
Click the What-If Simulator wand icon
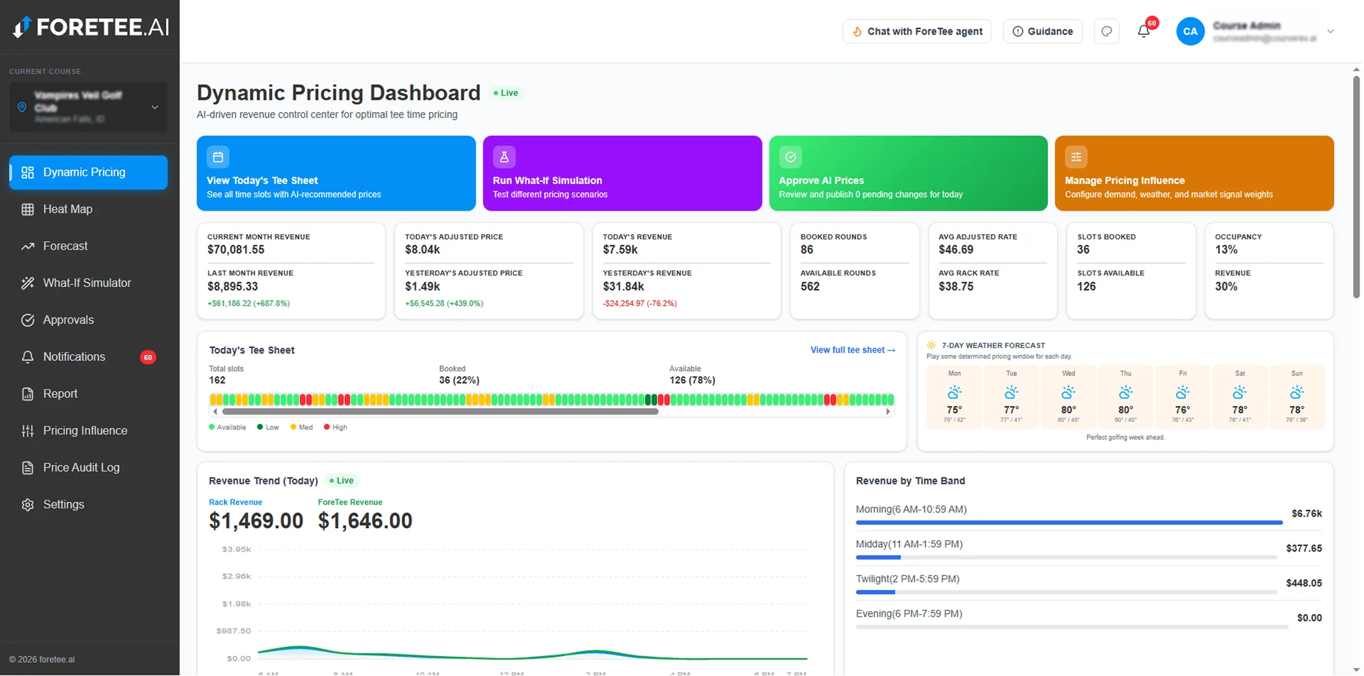pyautogui.click(x=27, y=283)
